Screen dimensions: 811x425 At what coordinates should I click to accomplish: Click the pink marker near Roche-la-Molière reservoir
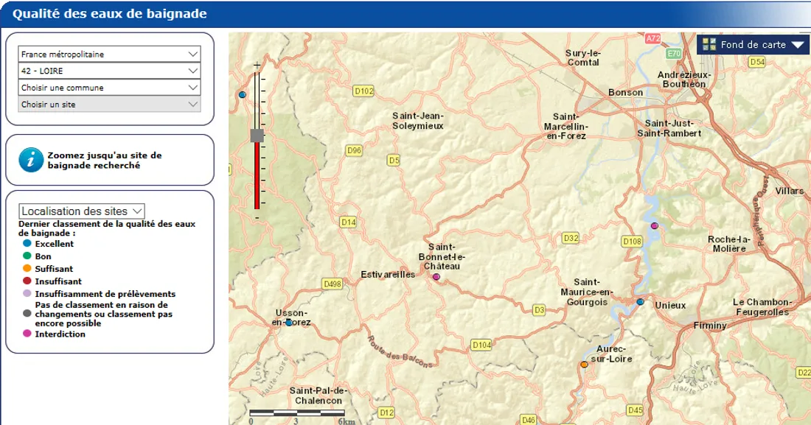[654, 226]
